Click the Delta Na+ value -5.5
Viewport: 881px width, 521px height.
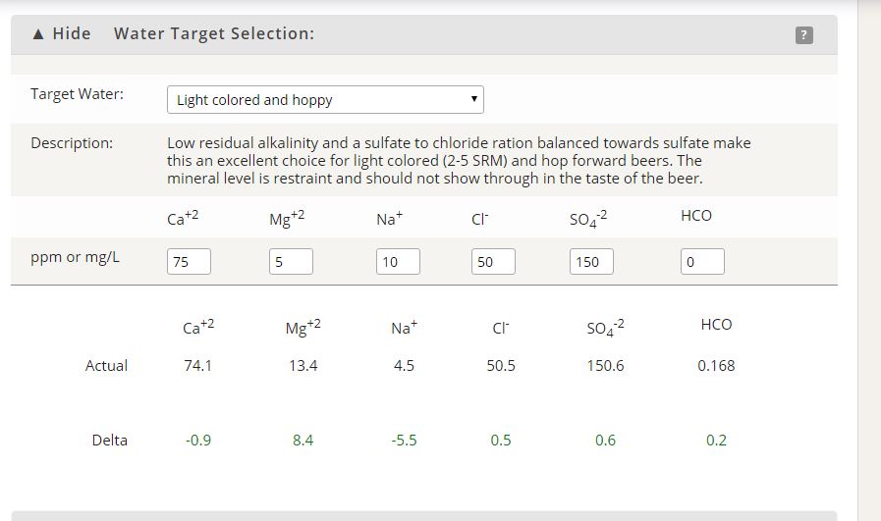(x=404, y=441)
